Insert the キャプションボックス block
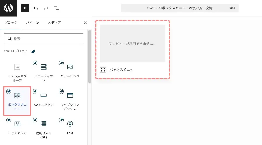This screenshot has height=145, width=262. coord(70,101)
